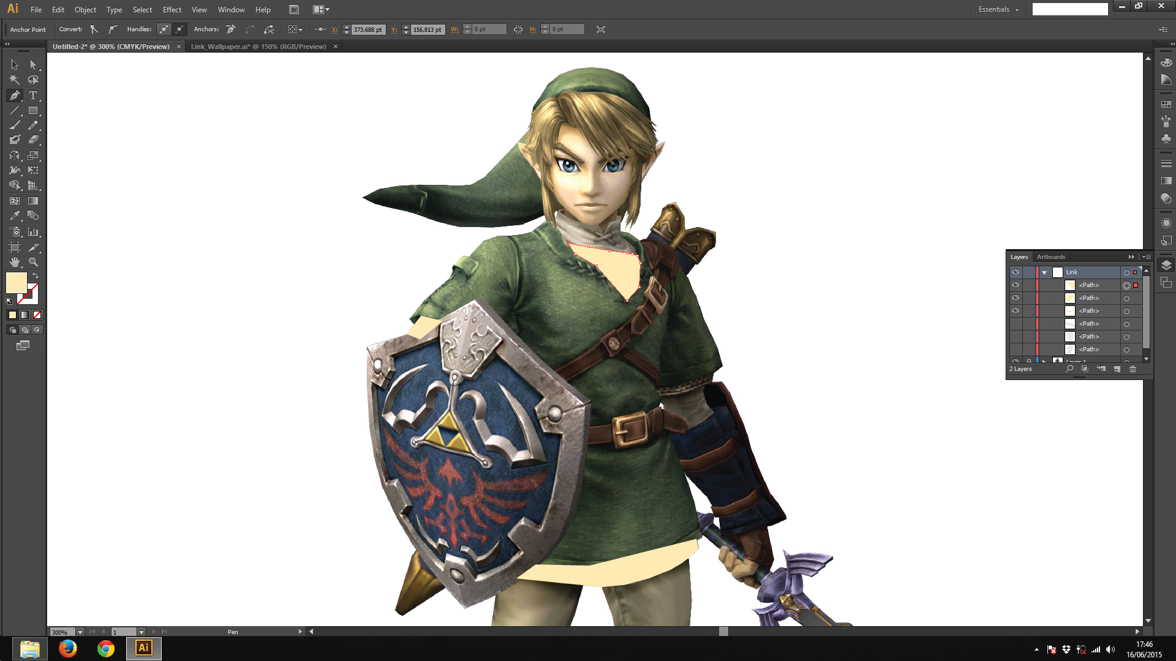This screenshot has width=1176, height=661.
Task: Show the sixth hidden Path sublayer
Action: pos(1016,349)
